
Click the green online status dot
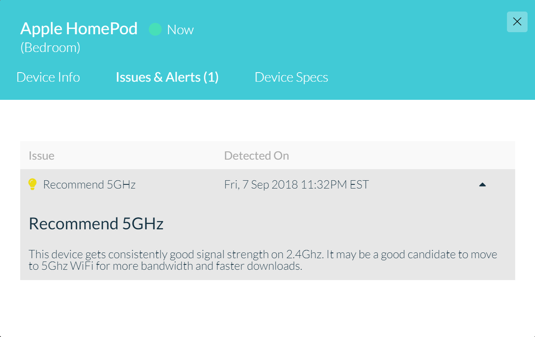(x=155, y=29)
